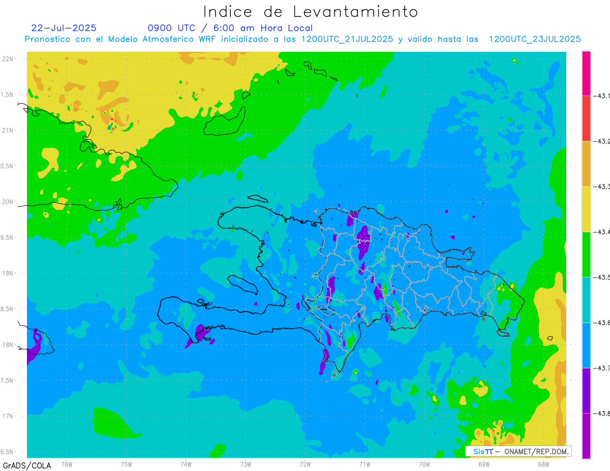Select the 1.5N axis tick label

[x=8, y=95]
